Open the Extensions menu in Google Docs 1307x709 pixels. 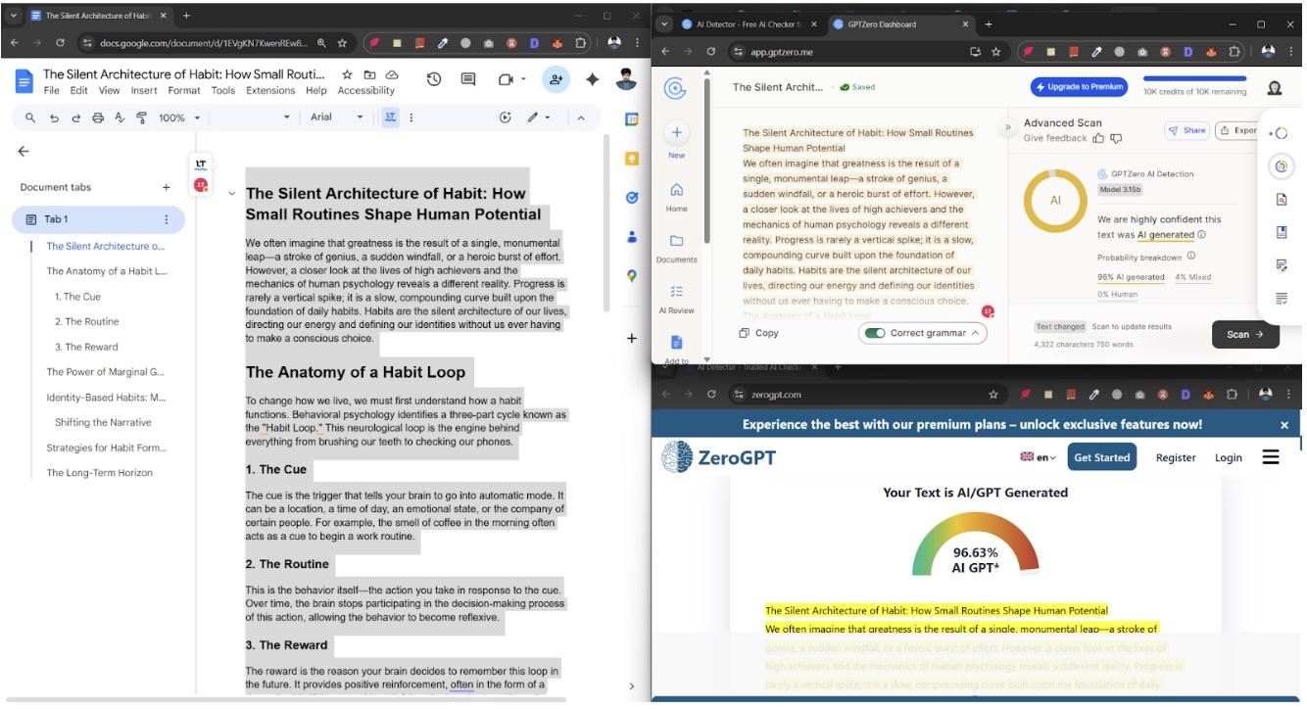[x=270, y=90]
